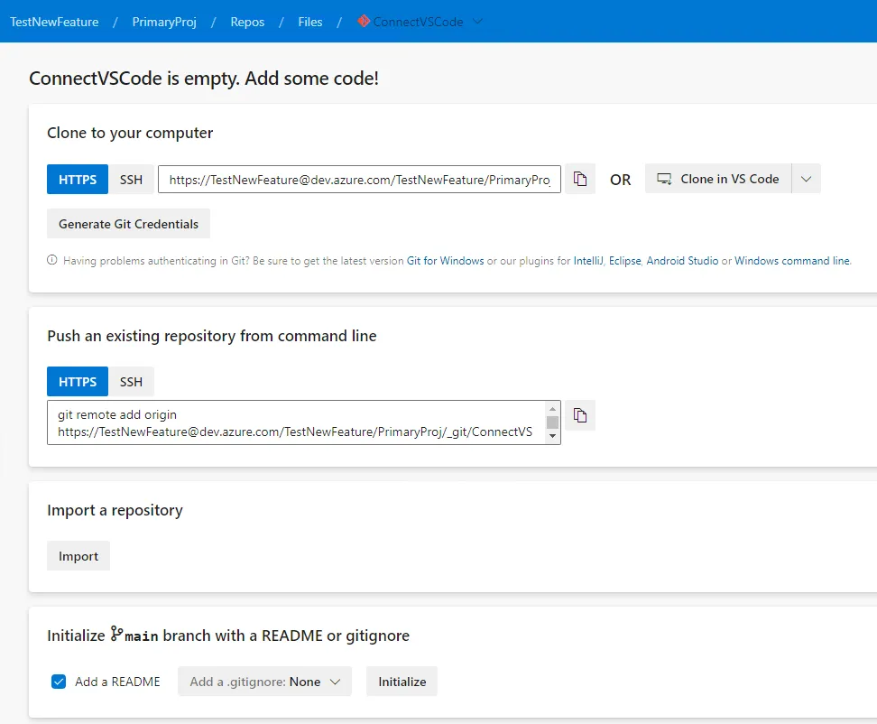Open the Git for Windows link
This screenshot has width=877, height=724.
[x=445, y=261]
